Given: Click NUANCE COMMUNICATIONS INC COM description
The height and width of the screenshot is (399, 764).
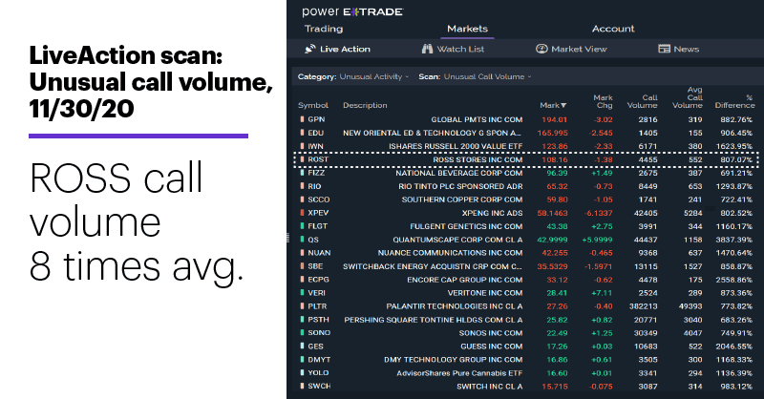Looking at the screenshot, I should pos(450,253).
